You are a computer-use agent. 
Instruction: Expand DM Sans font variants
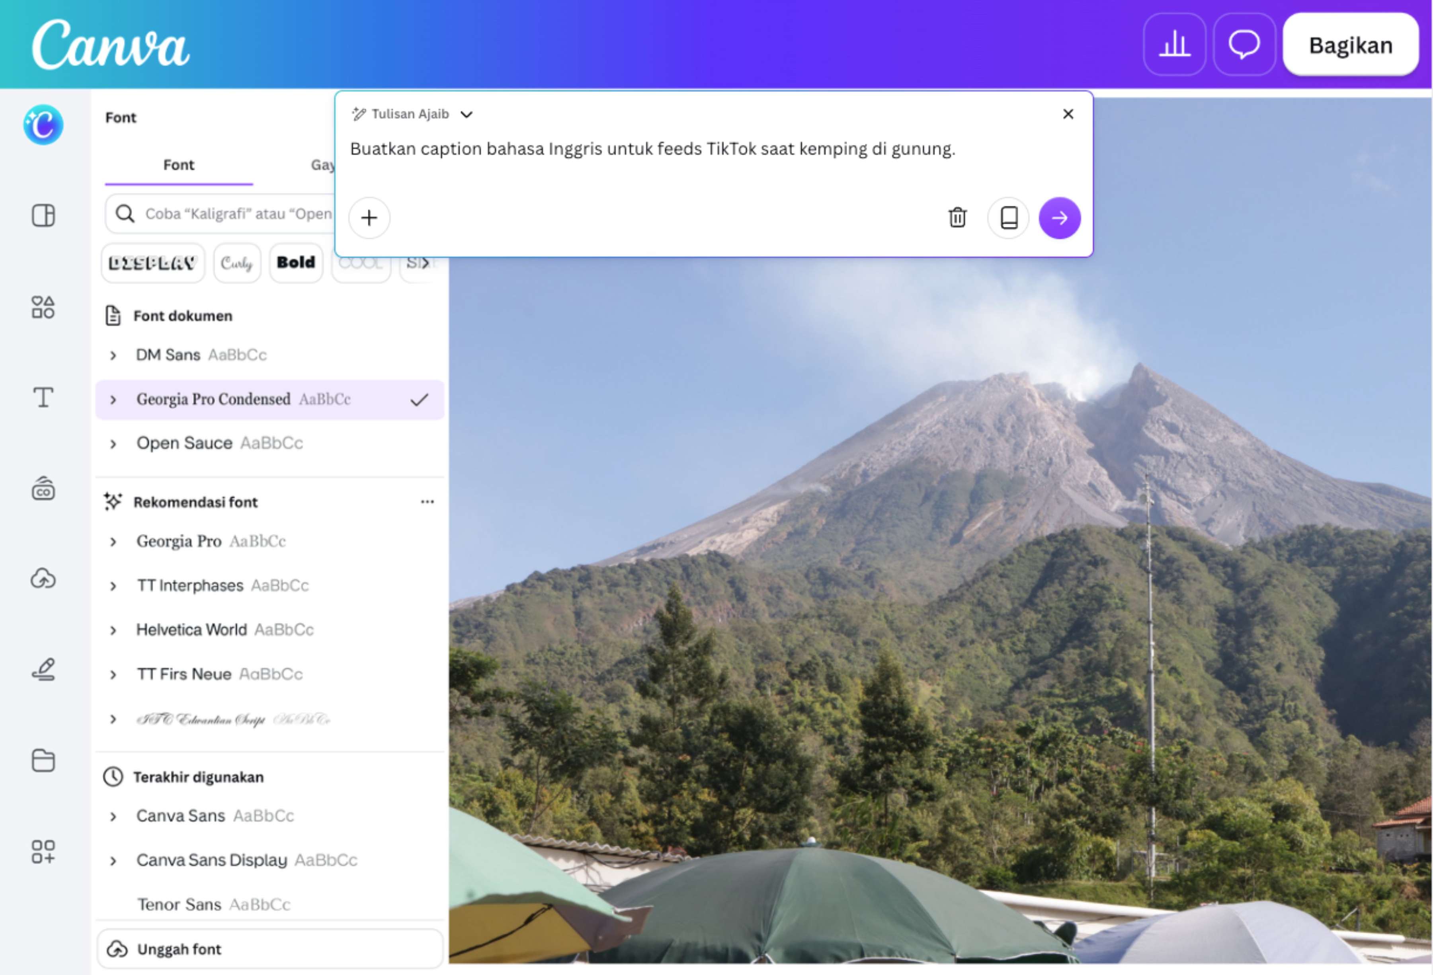(x=113, y=355)
